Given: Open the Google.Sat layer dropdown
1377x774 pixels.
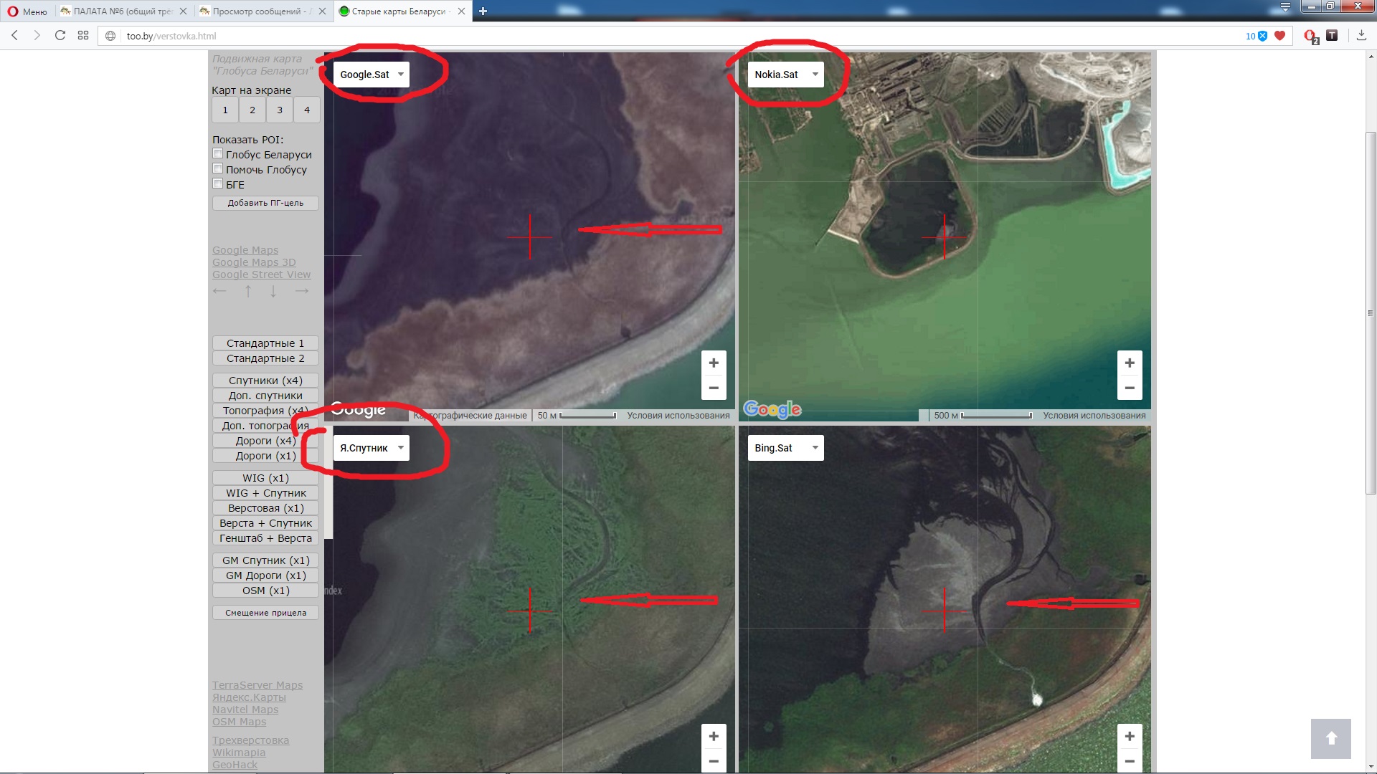Looking at the screenshot, I should click(371, 75).
